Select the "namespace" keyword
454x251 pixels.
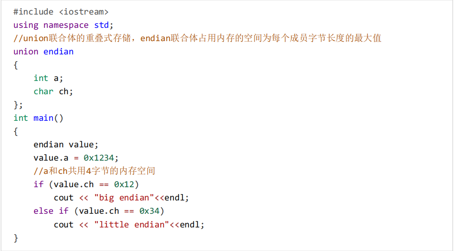pos(66,25)
